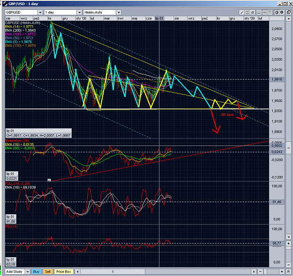Click the GBP/USD window title icon

(5, 4)
